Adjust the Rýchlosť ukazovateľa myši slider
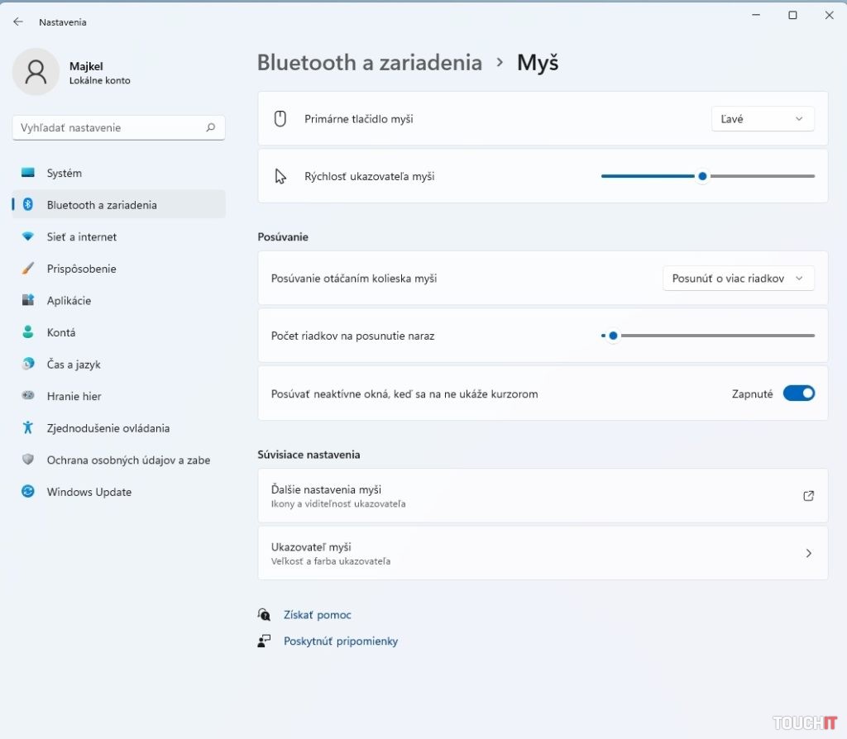847x739 pixels. (x=702, y=175)
